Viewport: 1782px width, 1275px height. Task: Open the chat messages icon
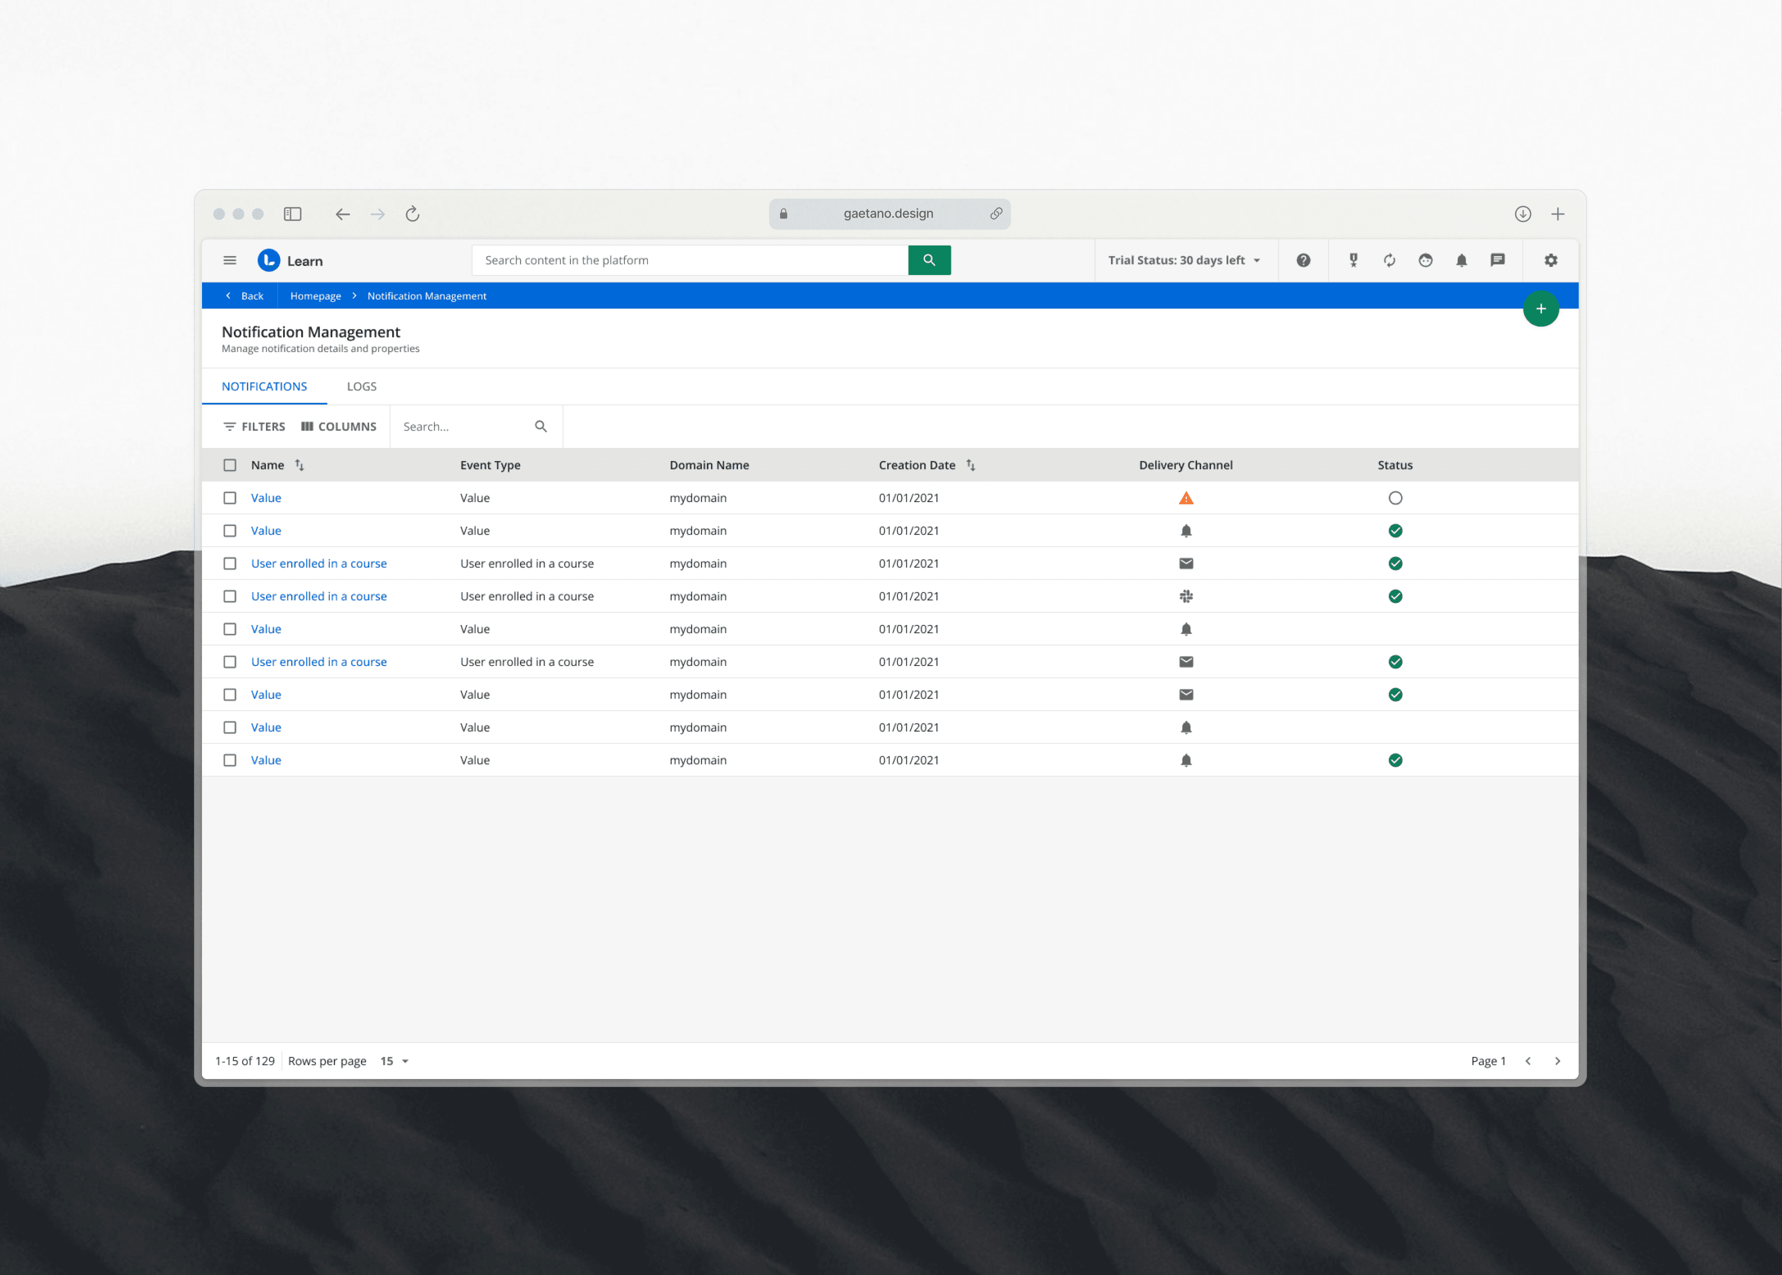[1498, 260]
